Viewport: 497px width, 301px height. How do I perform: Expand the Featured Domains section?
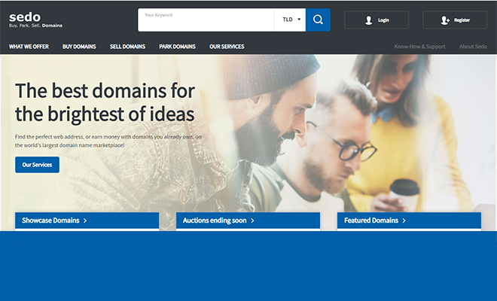tap(374, 220)
